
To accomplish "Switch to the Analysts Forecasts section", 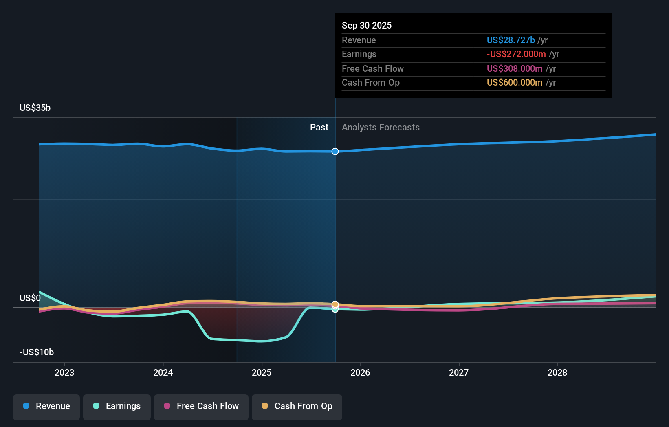I will [381, 127].
